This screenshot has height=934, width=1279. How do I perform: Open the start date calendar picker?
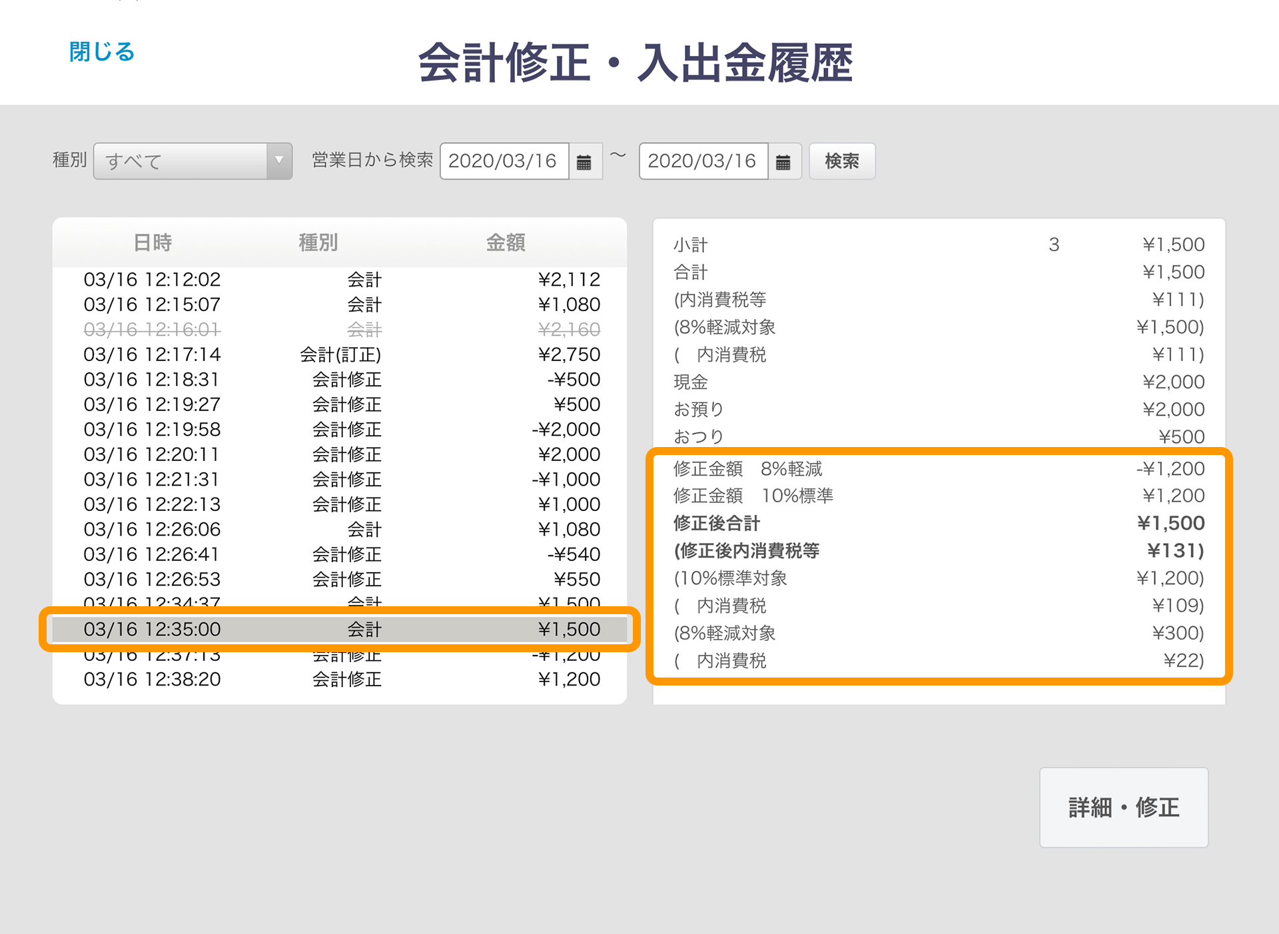pos(584,161)
